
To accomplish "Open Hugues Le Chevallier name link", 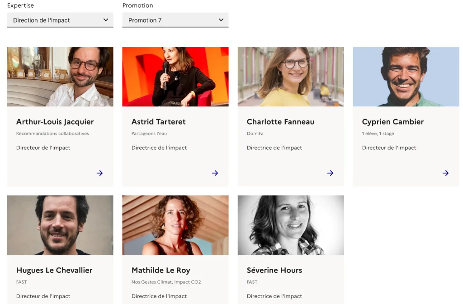I will [x=54, y=270].
